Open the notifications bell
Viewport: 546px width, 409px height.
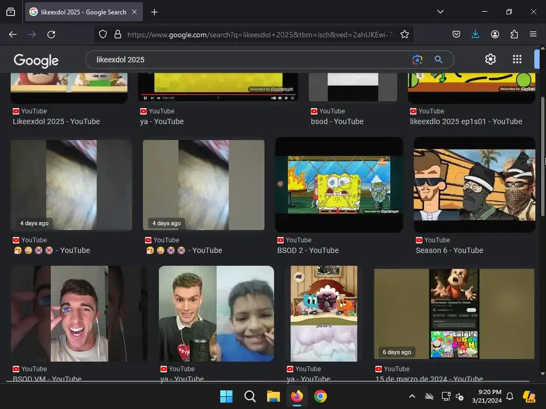[x=510, y=396]
